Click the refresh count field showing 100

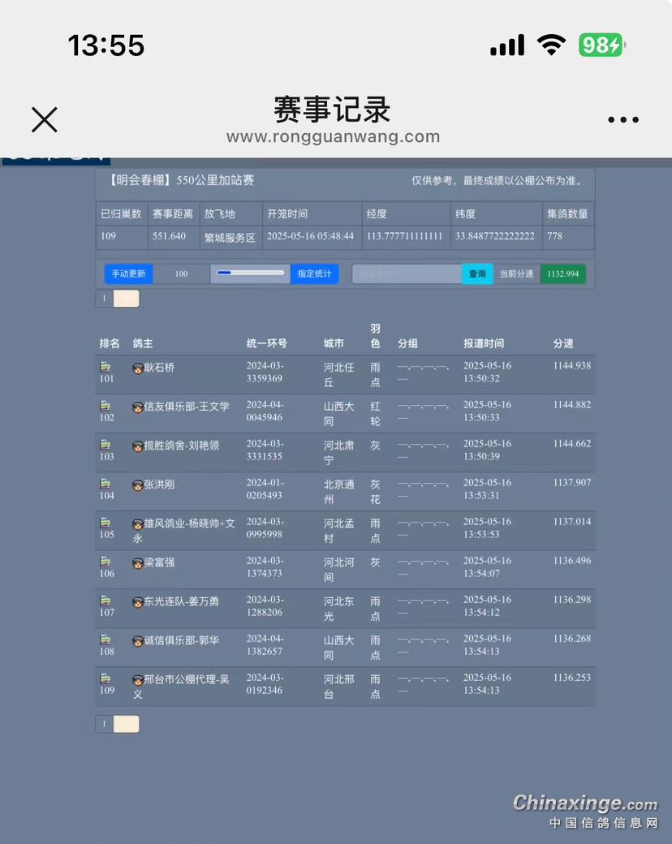181,274
